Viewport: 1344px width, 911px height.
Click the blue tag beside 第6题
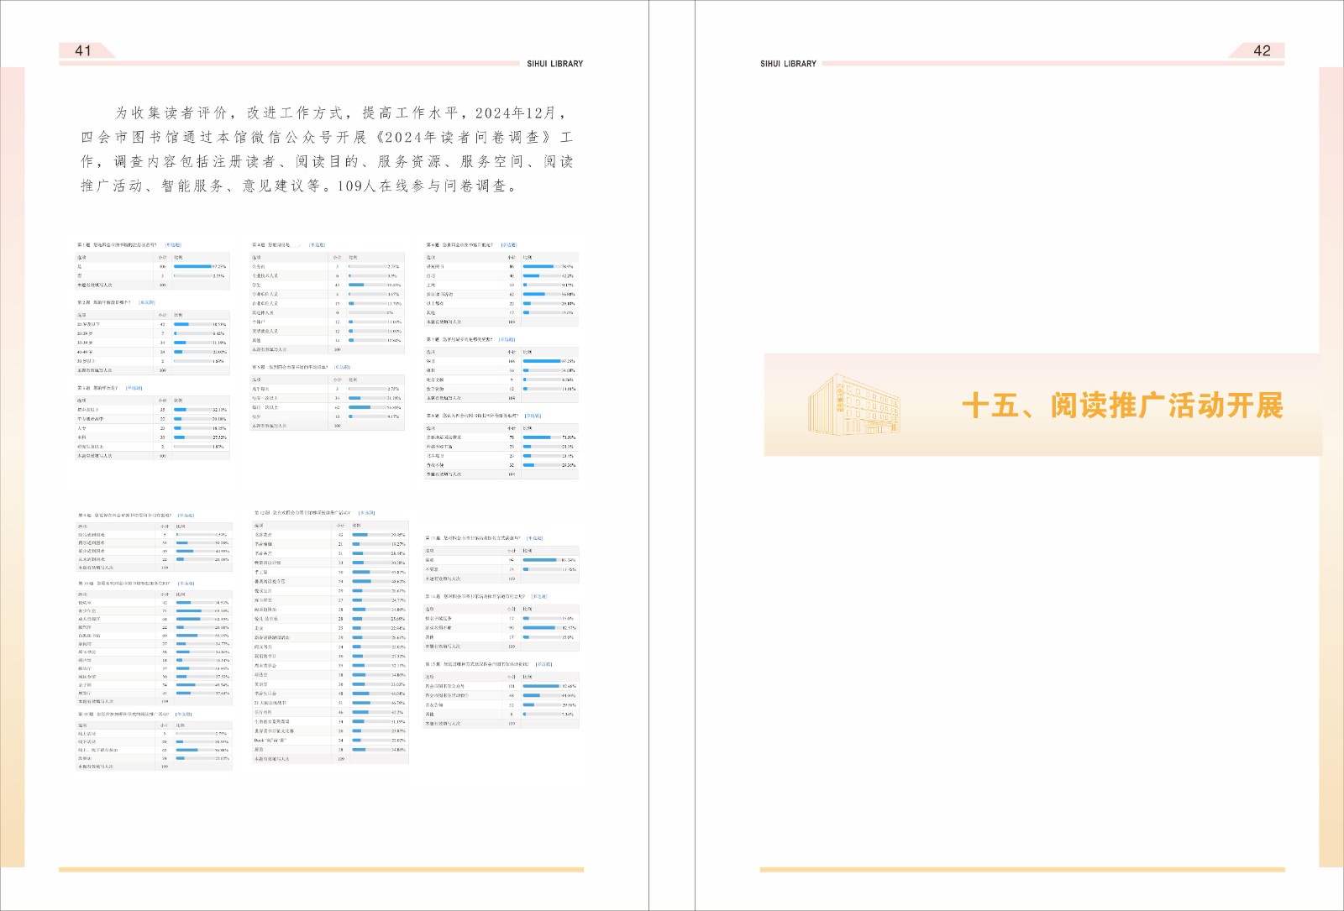tap(509, 245)
